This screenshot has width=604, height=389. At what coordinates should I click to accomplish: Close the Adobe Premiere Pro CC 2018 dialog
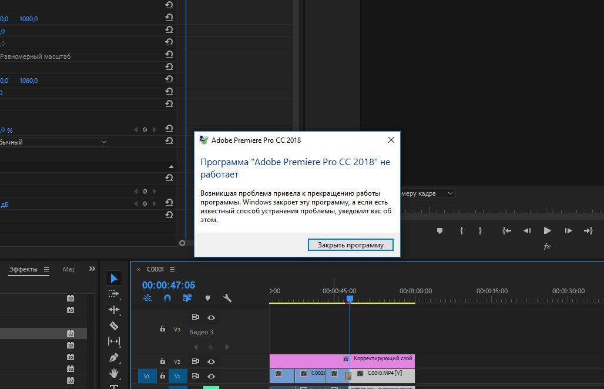coord(391,140)
